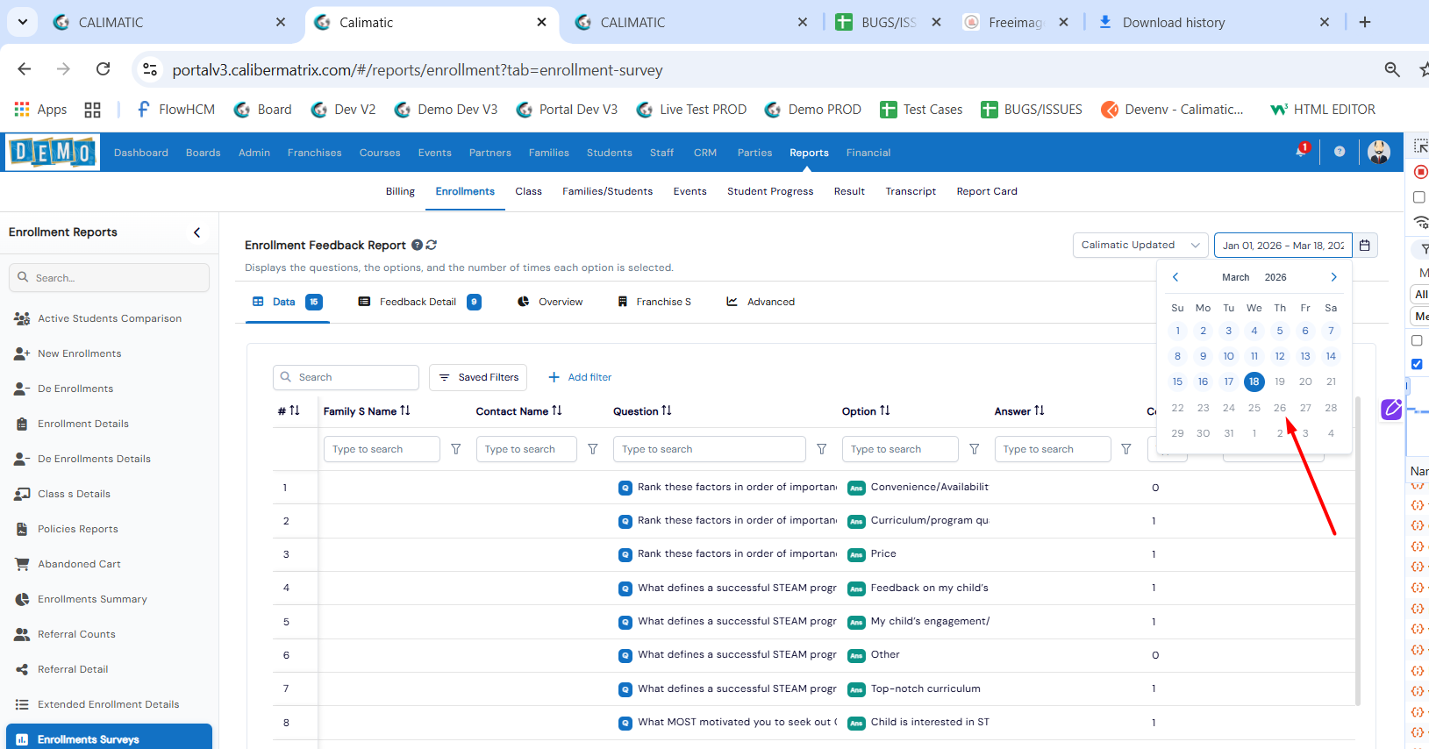Open the Saved Filters dropdown
The height and width of the screenshot is (749, 1429).
point(478,377)
